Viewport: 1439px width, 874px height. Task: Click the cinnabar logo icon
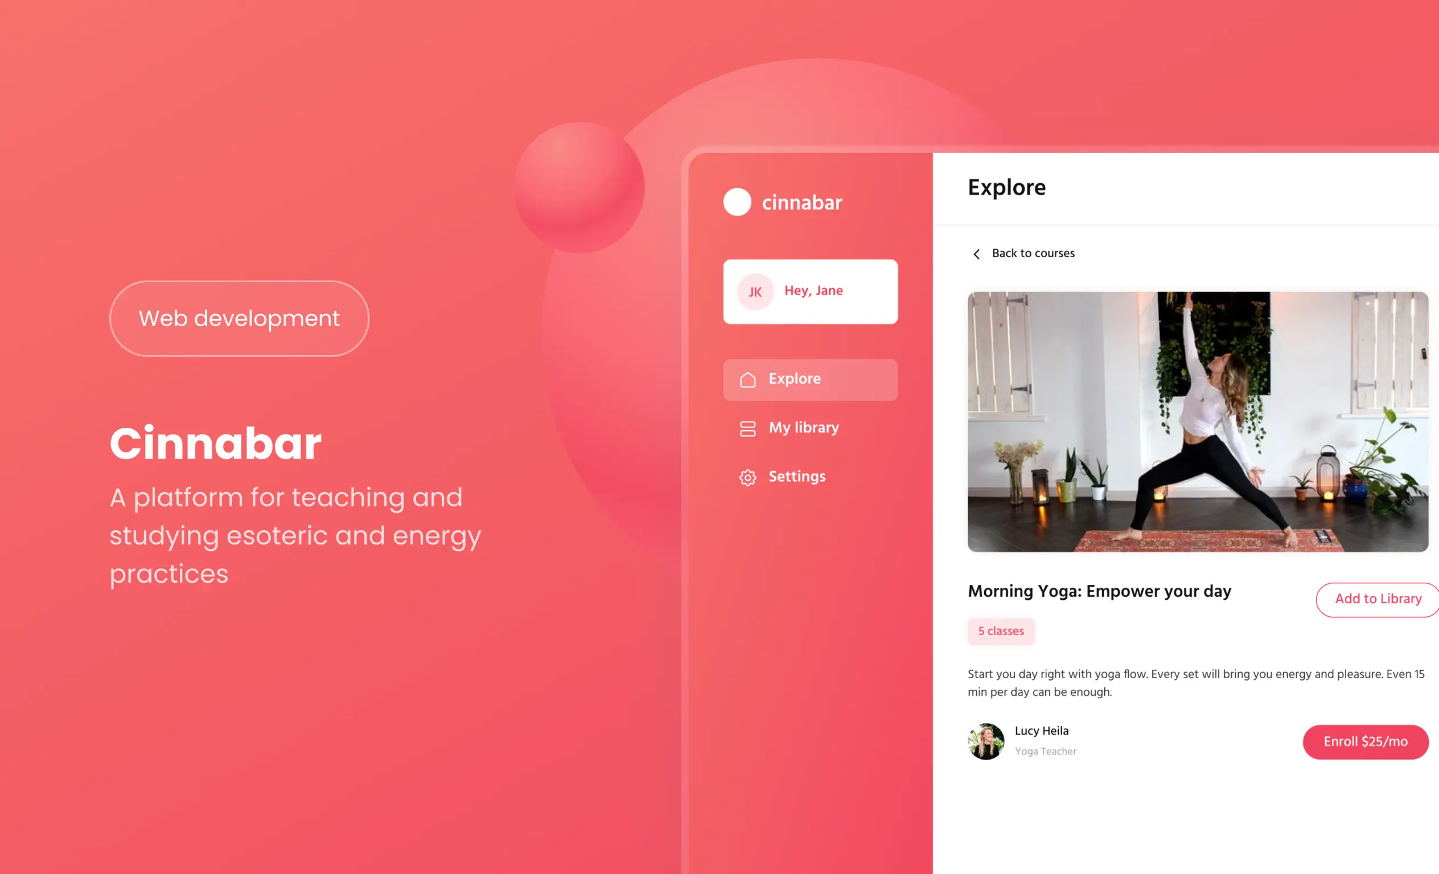pyautogui.click(x=735, y=203)
